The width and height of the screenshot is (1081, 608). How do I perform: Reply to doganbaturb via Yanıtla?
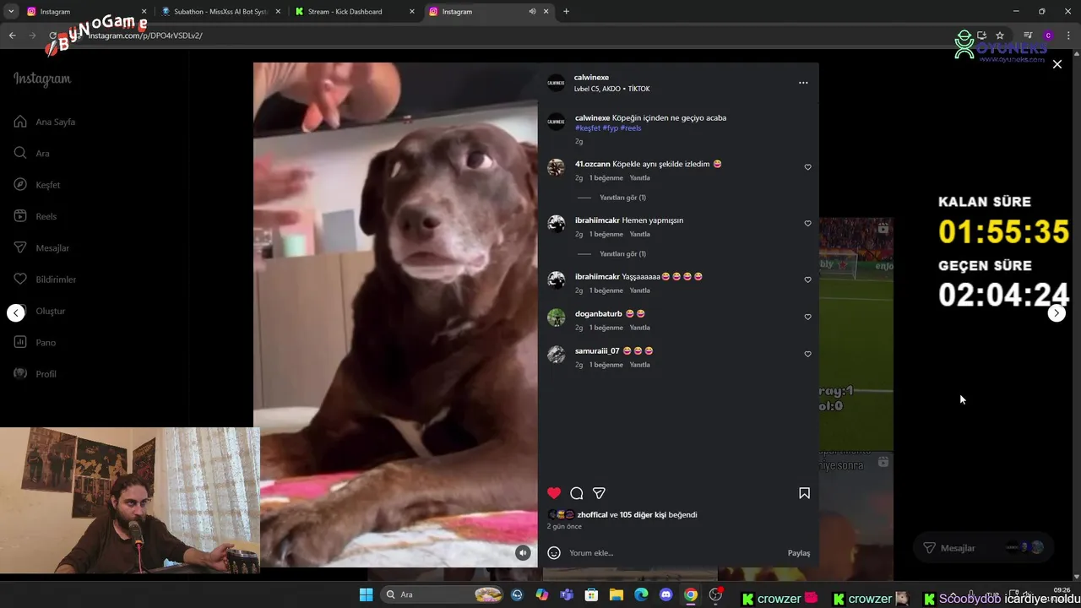[x=640, y=328]
